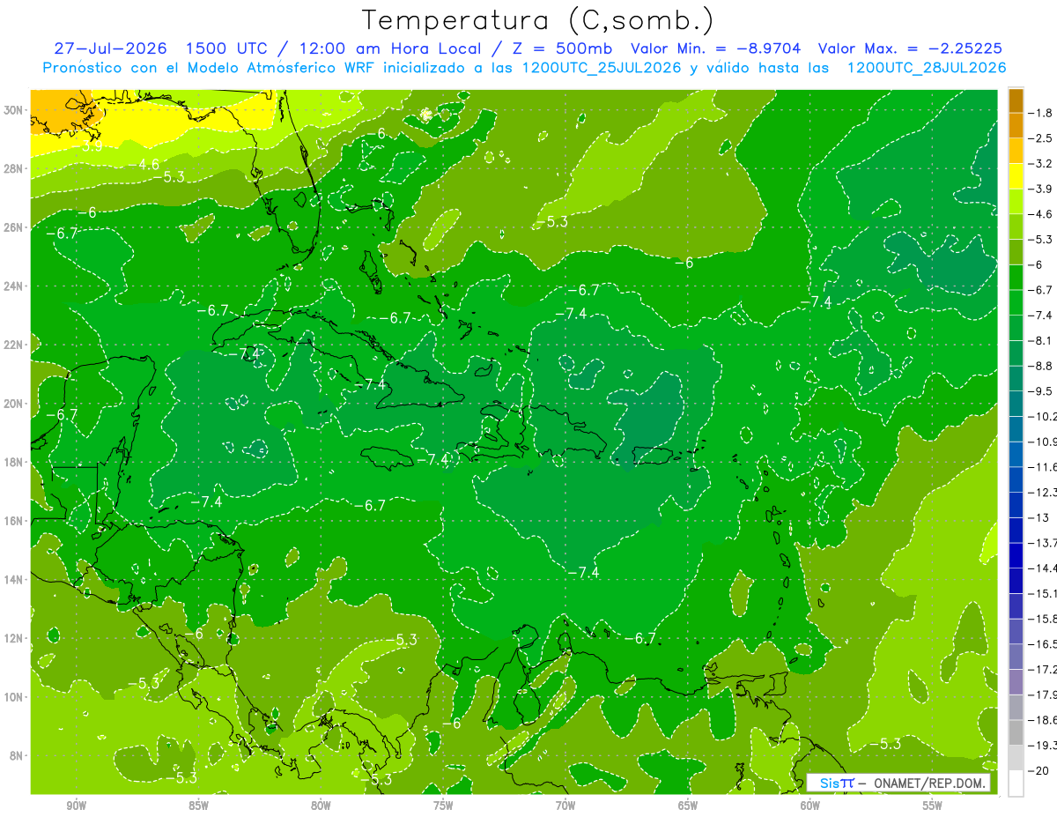1057x817 pixels.
Task: Pick blue legend swatch between -11.6 and -12.3
Action: pyautogui.click(x=1016, y=479)
